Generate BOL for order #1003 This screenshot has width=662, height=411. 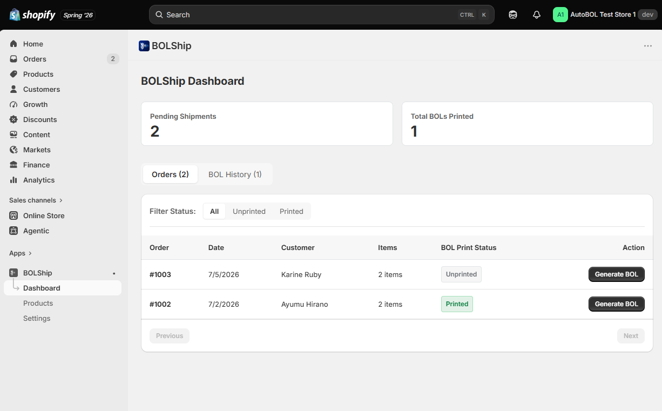click(617, 274)
